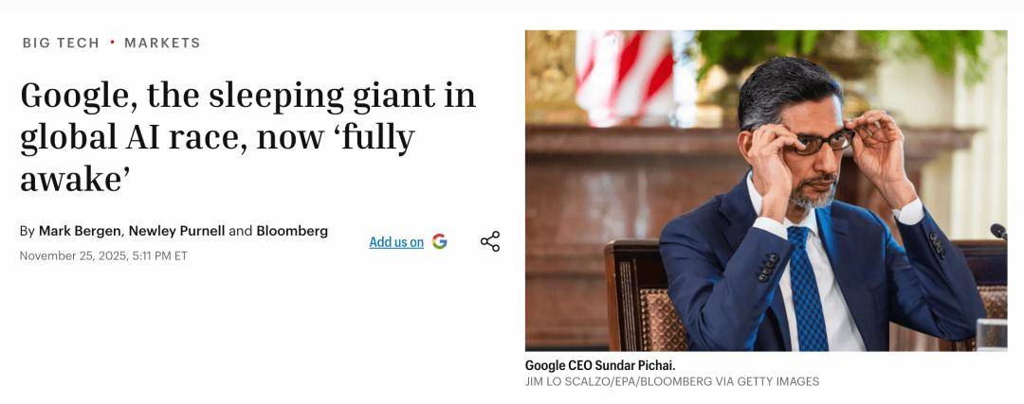Open the BIG TECH category
The height and width of the screenshot is (404, 1024).
click(x=63, y=43)
